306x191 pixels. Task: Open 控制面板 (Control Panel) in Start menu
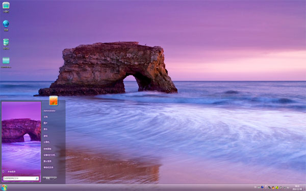(47, 149)
